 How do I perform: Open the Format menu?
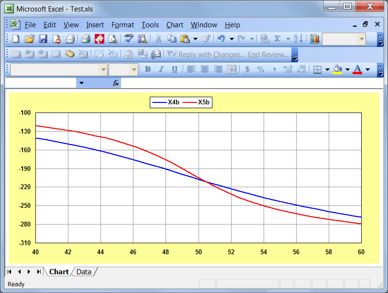coord(122,25)
